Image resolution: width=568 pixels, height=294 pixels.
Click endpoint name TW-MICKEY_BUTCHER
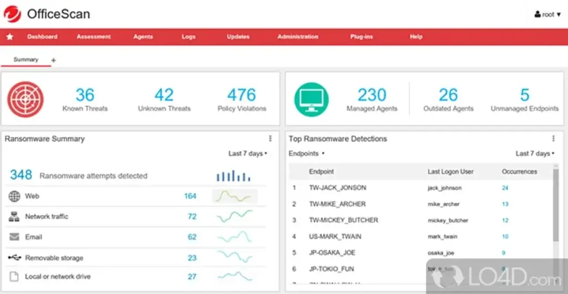coord(343,220)
